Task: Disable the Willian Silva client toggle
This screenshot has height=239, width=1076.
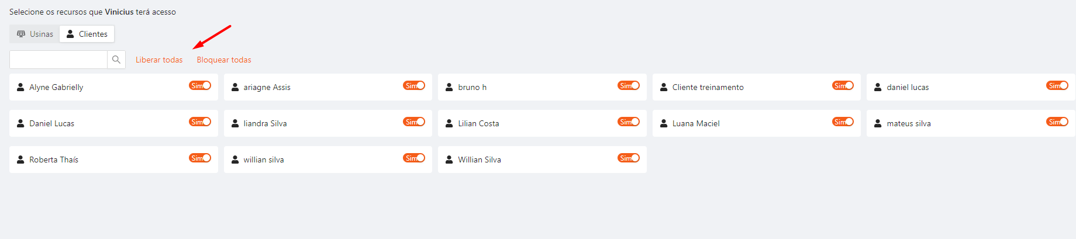Action: point(629,158)
